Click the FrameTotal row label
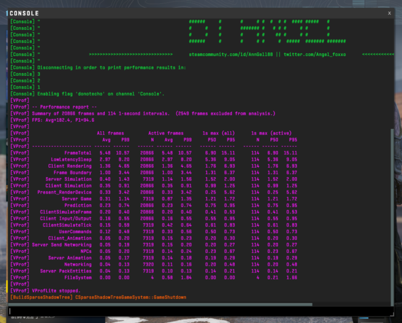This screenshot has width=402, height=323. click(78, 153)
